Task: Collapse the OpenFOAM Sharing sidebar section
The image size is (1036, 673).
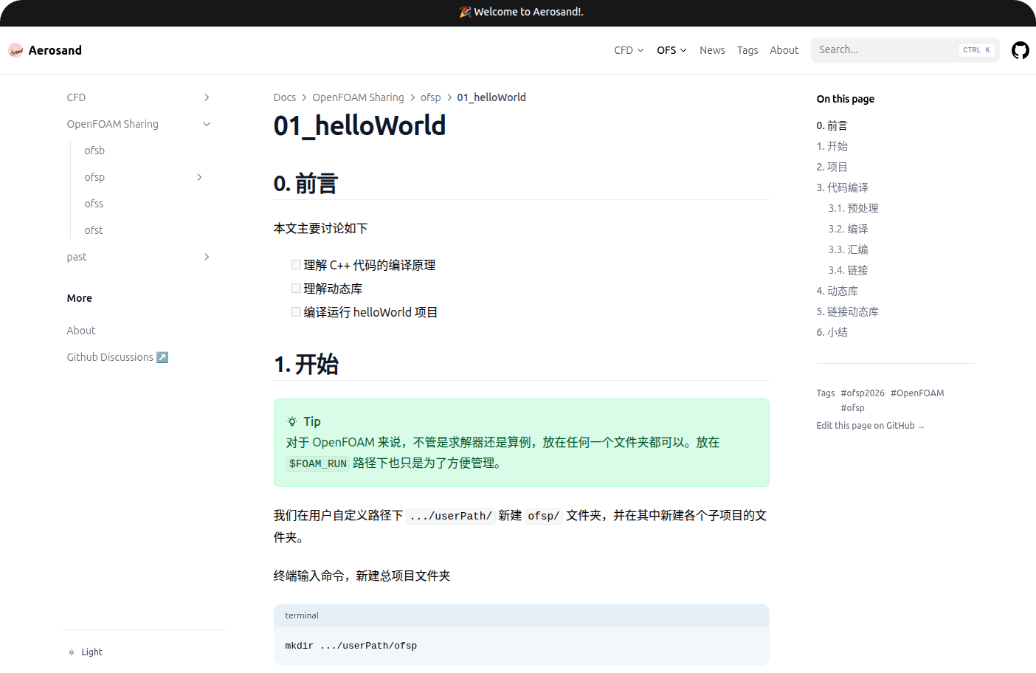Action: point(207,124)
